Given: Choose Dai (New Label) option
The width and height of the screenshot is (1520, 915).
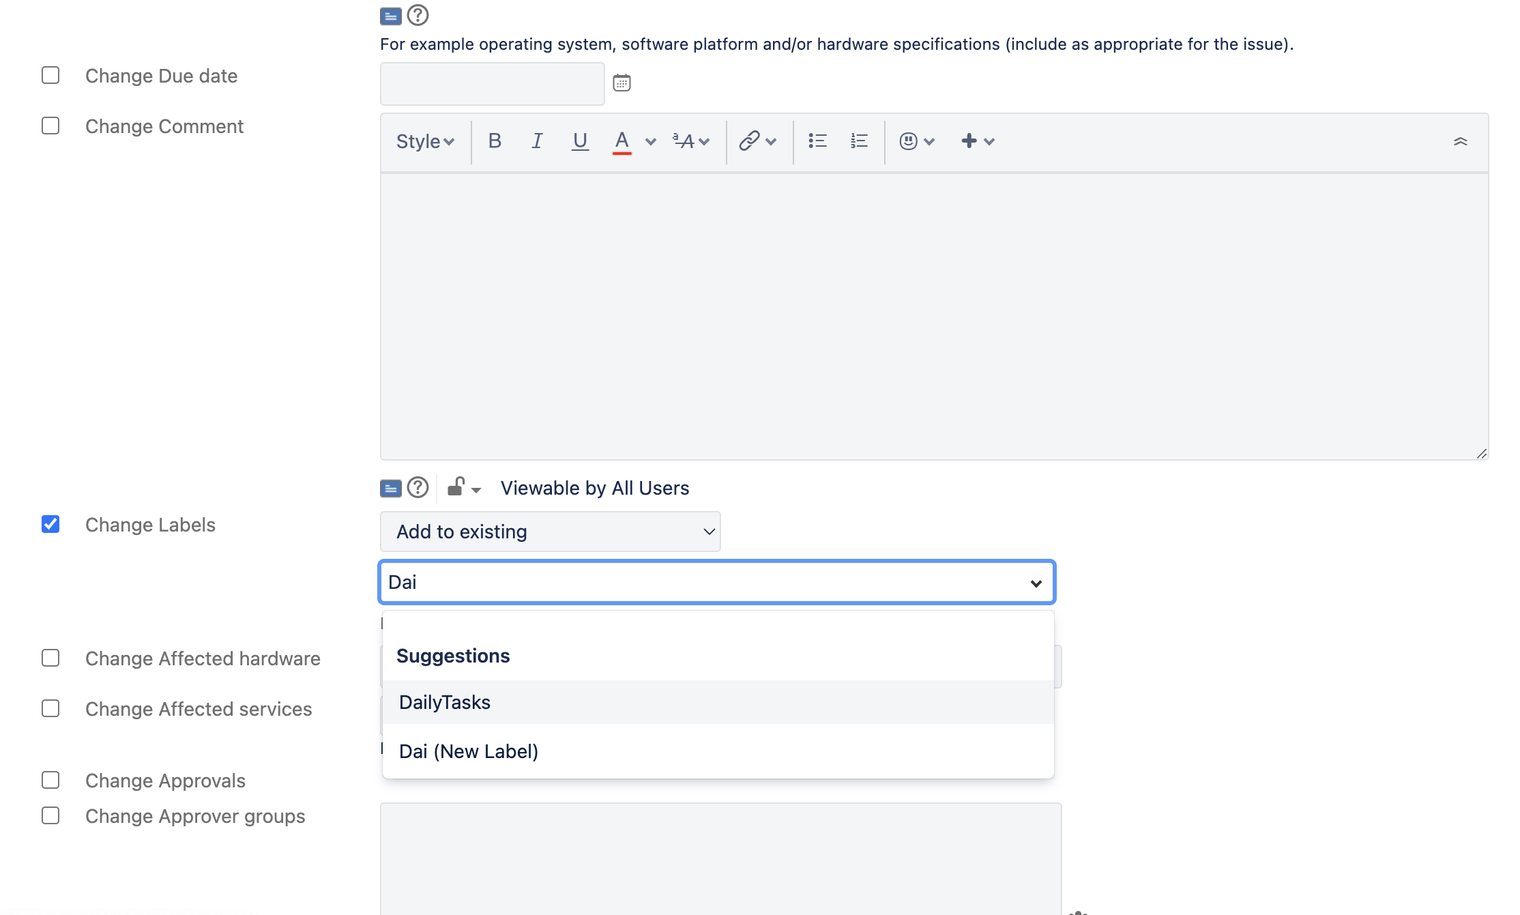Looking at the screenshot, I should [x=469, y=751].
